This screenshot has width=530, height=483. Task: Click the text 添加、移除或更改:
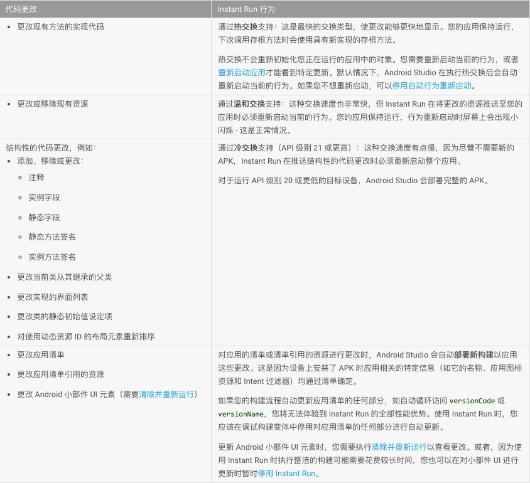(50, 161)
